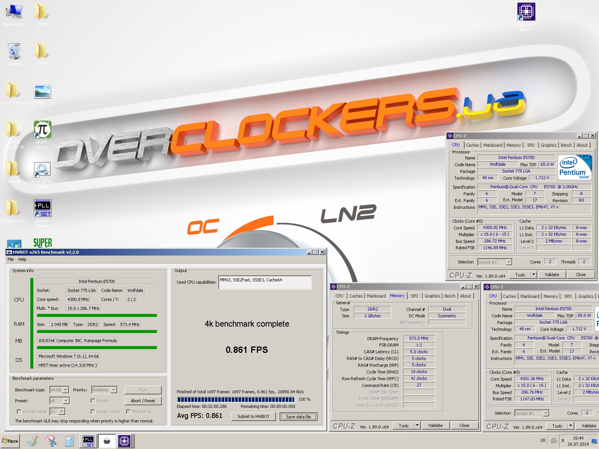
Task: Open the File menu in HWBOT x265
Action: click(10, 259)
